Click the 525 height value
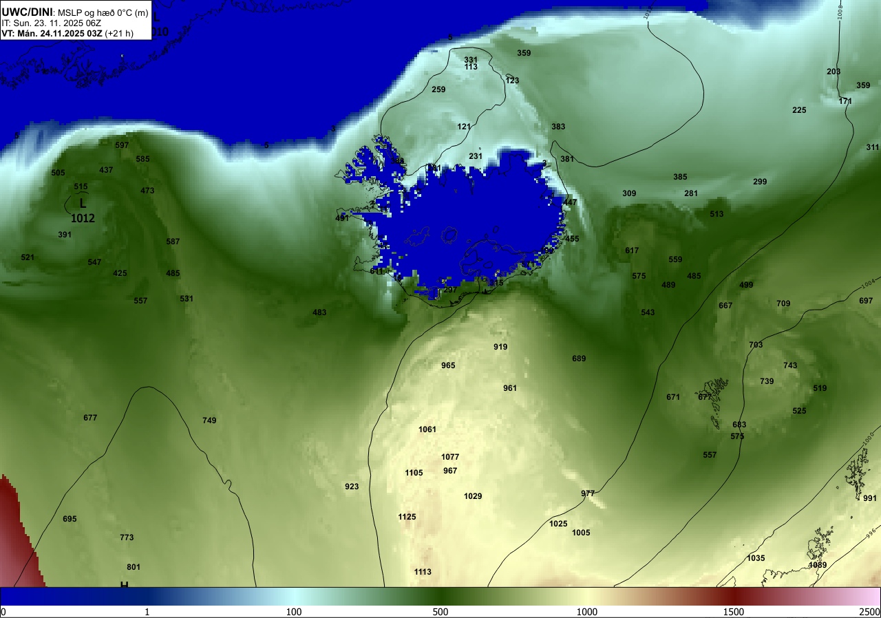Screen dimensions: 881x618 [799, 411]
